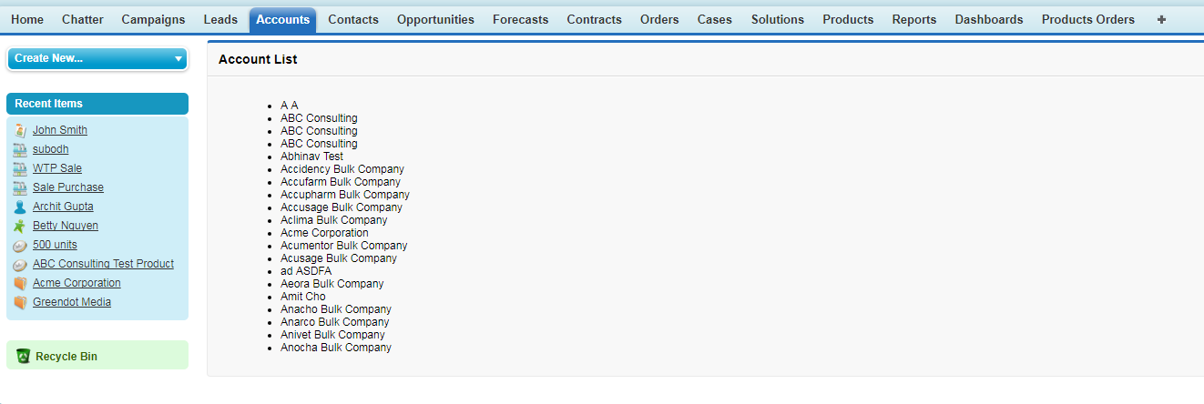Click the icon next to subodh

tap(20, 149)
